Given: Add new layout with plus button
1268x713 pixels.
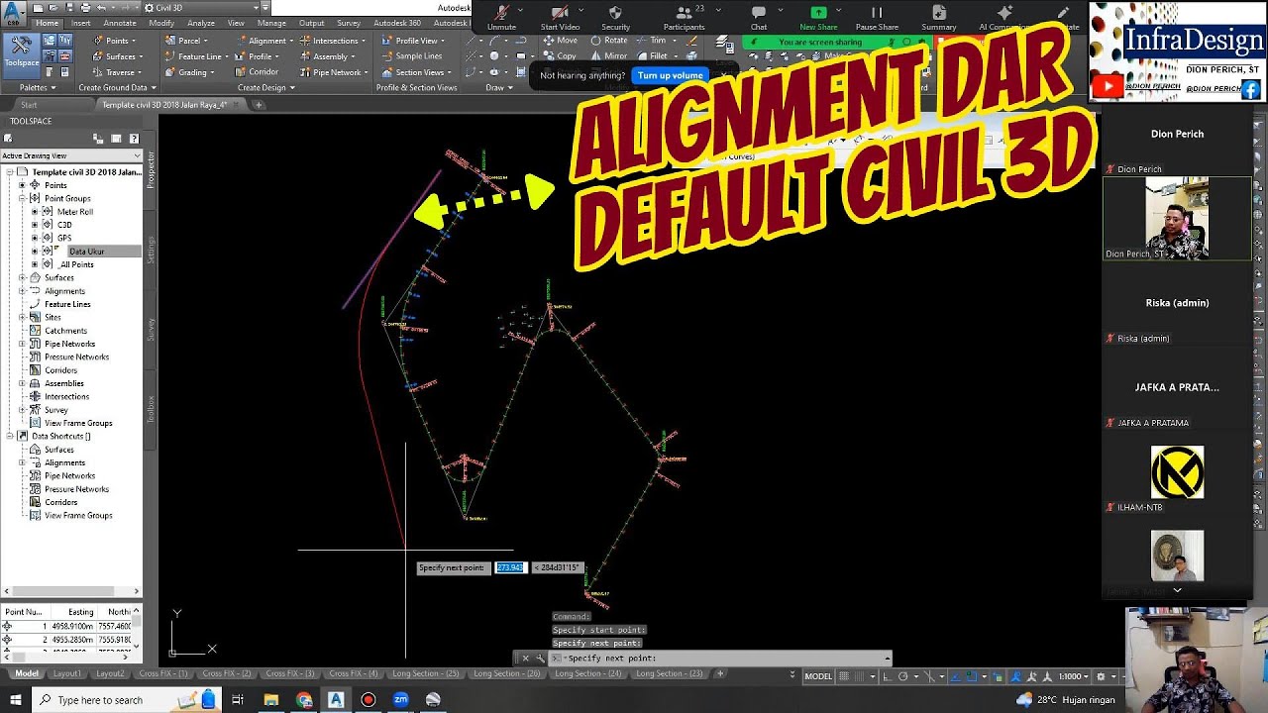Looking at the screenshot, I should [x=720, y=674].
